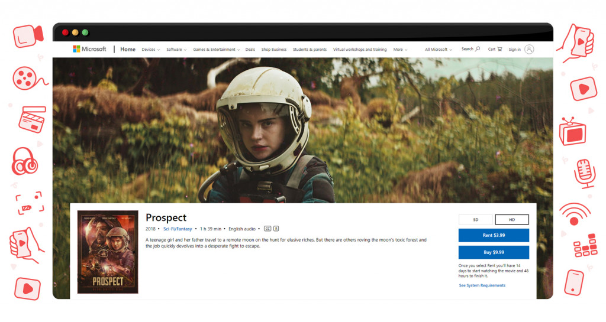Click the Prospect movie title

click(166, 217)
